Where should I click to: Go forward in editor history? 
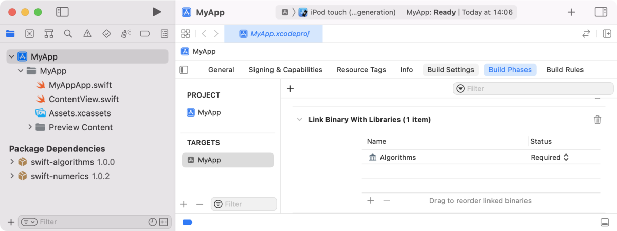coord(216,34)
